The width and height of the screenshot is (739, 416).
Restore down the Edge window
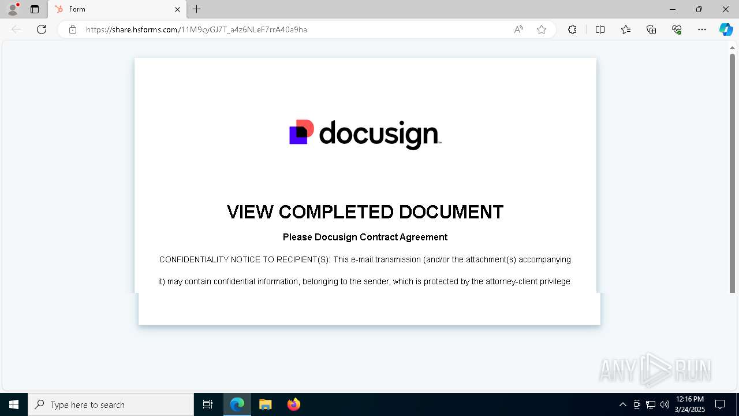tap(699, 9)
